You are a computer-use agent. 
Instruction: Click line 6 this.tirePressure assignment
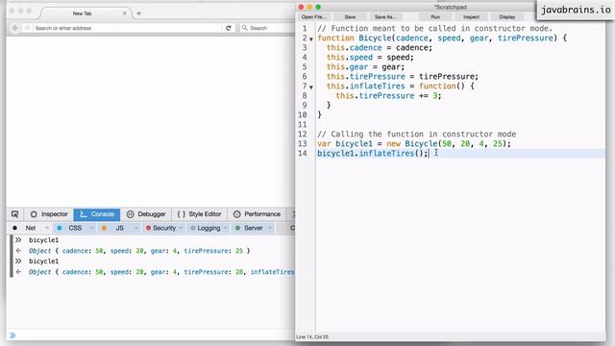click(x=403, y=77)
